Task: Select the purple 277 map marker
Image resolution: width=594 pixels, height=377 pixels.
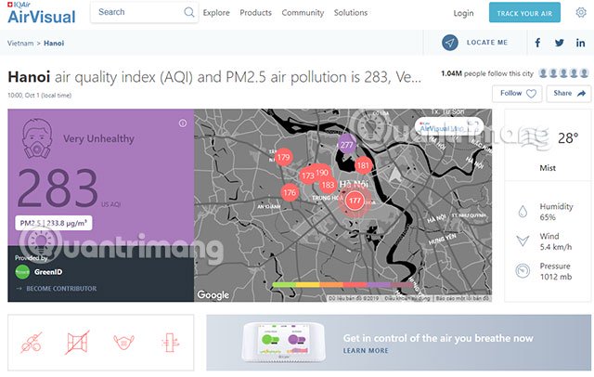Action: [x=346, y=144]
